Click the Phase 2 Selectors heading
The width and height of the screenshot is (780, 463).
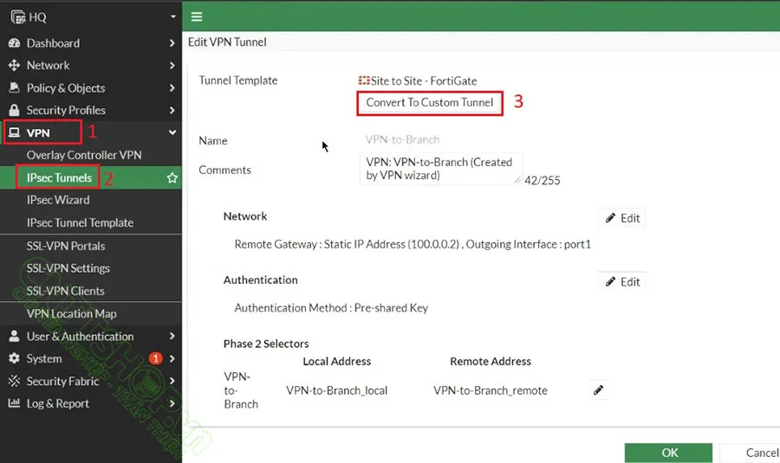click(x=266, y=344)
